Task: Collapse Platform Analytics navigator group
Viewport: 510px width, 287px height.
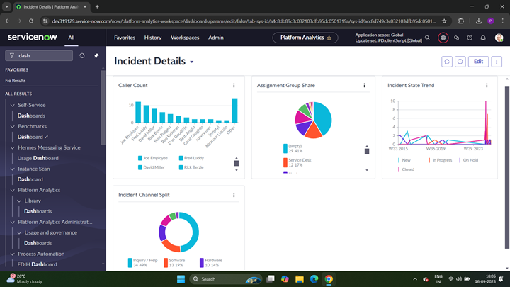Action: click(12, 190)
